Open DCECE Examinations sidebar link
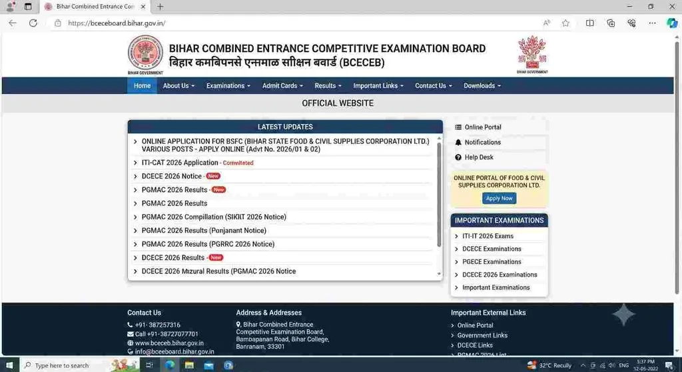 [x=492, y=249]
